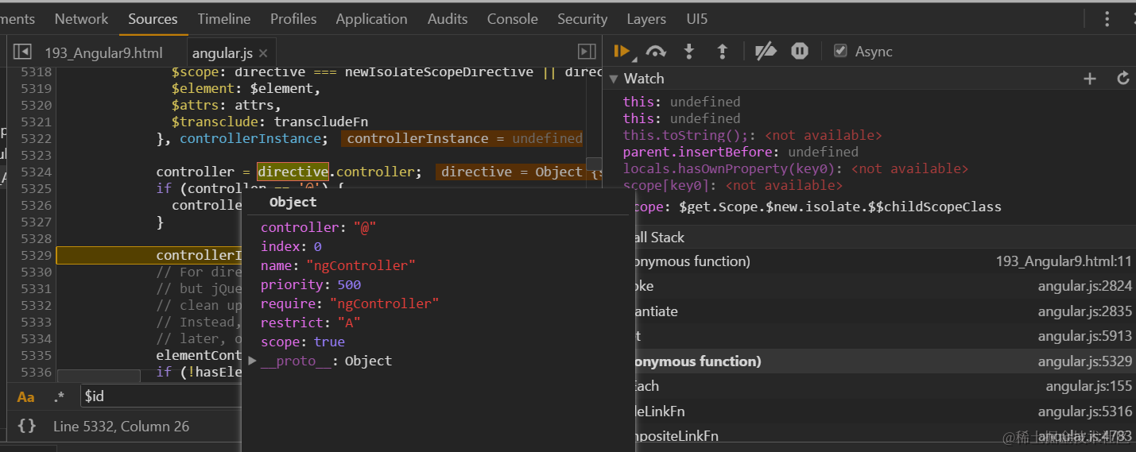1136x452 pixels.
Task: Expand the __proto__ Object entry
Action: pos(253,361)
